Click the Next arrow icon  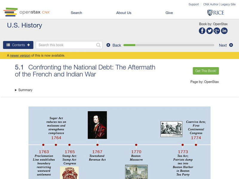[x=231, y=45]
